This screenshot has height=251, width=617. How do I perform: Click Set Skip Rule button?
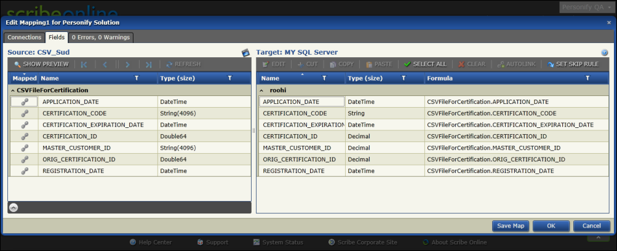click(573, 64)
